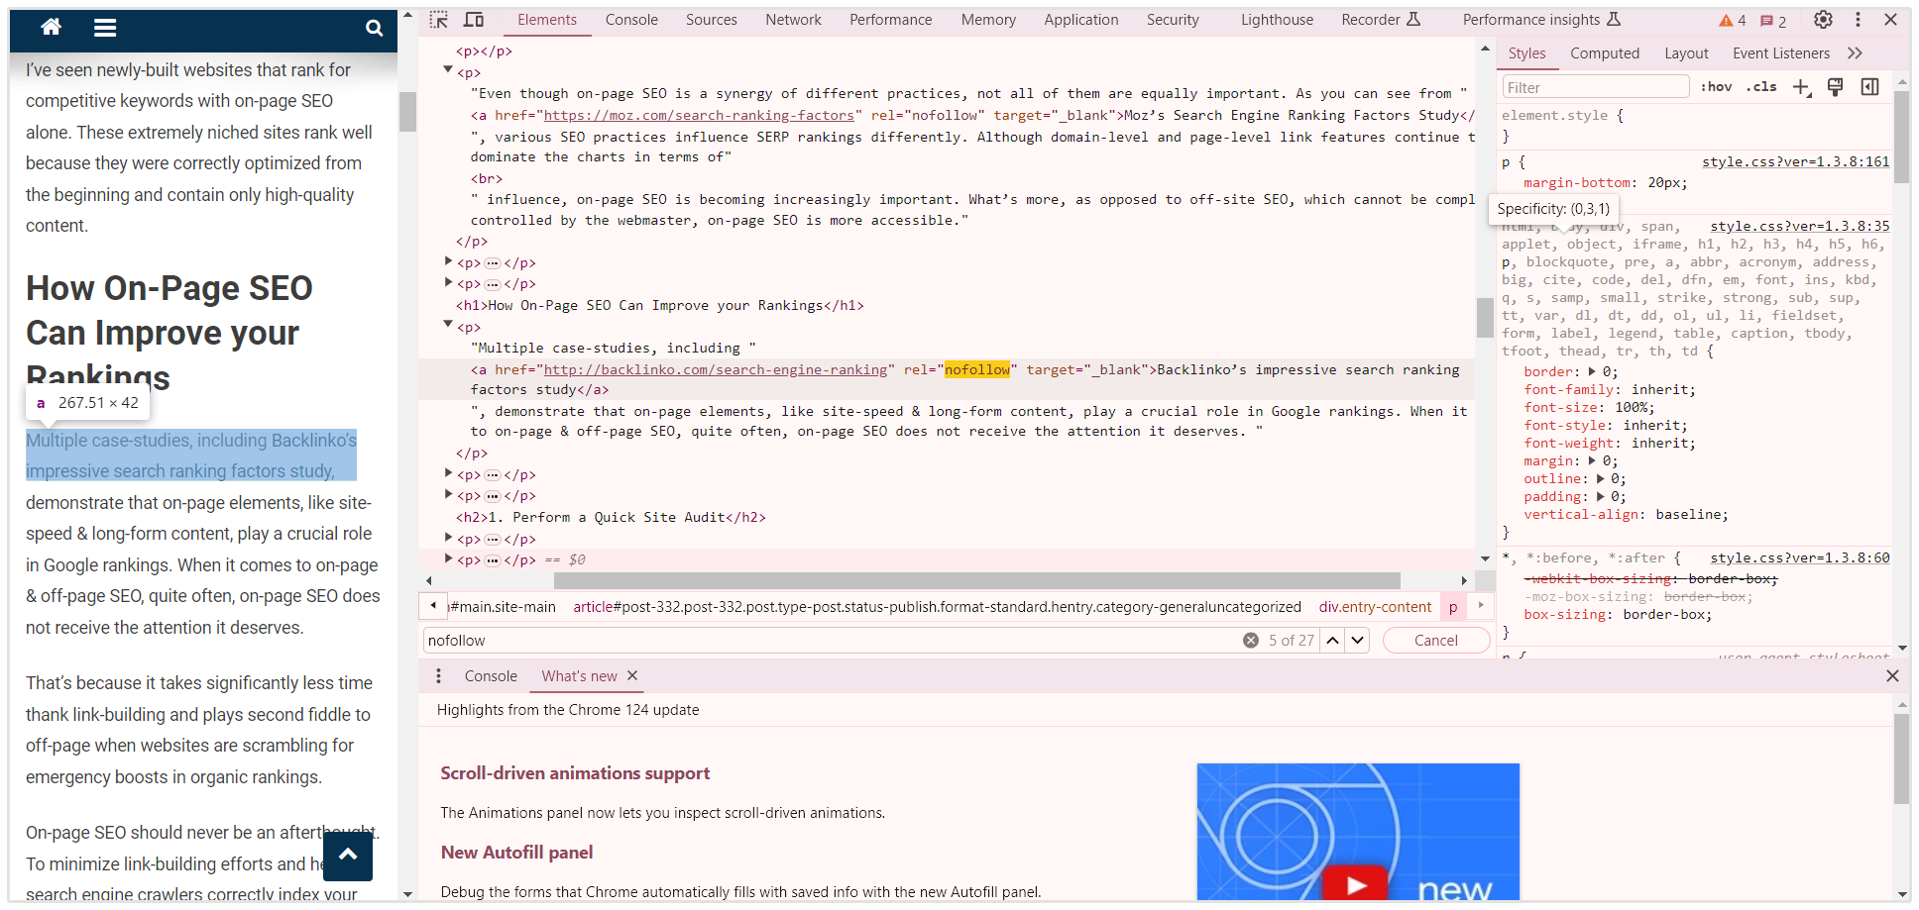Viewport: 1919px width, 910px height.
Task: Click the website search magnifier icon
Action: (374, 28)
